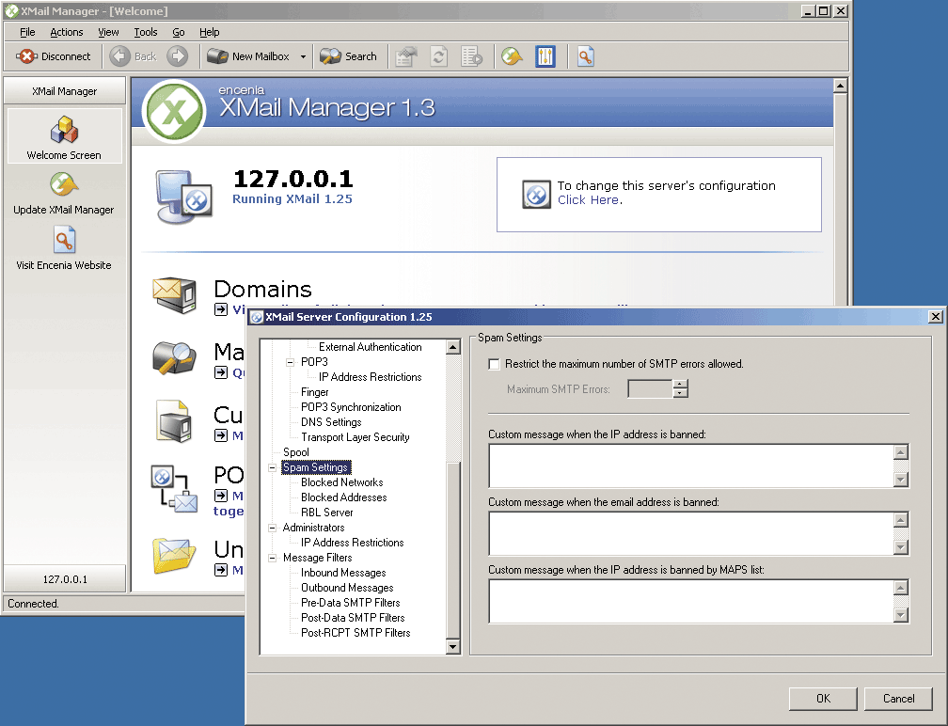Open the Actions menu
This screenshot has height=726, width=948.
pos(67,32)
